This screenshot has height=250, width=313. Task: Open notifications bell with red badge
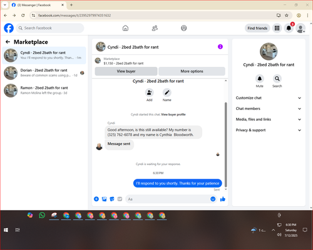(x=289, y=28)
